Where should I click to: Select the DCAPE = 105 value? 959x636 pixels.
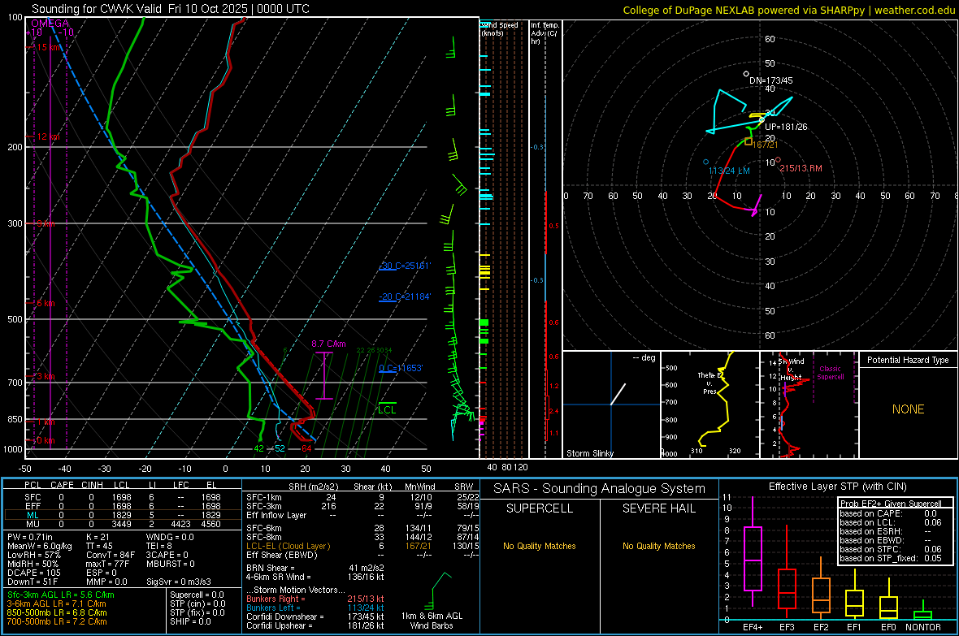tap(33, 573)
